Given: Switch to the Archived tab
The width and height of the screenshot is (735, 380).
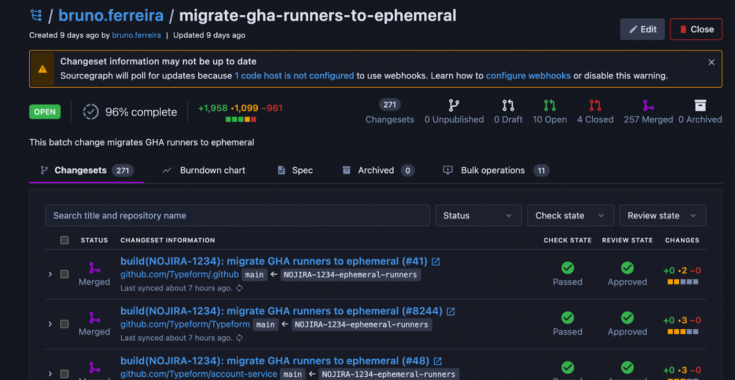Looking at the screenshot, I should coord(379,170).
